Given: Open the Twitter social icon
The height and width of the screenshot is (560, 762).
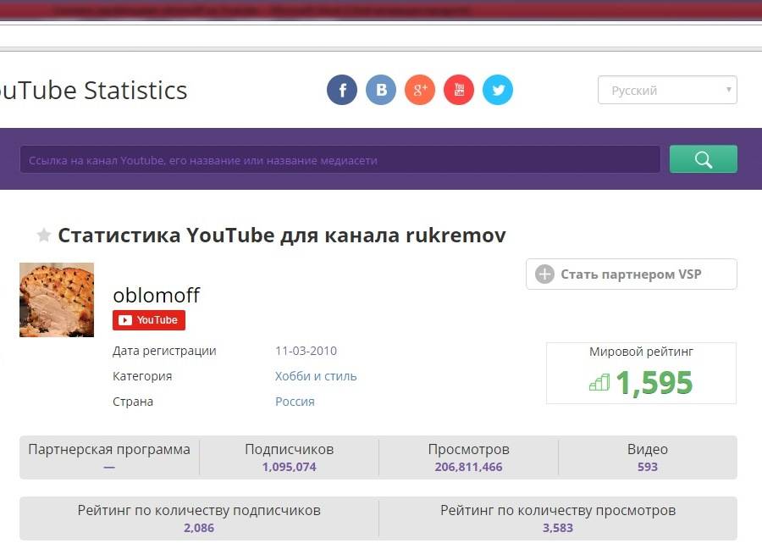Looking at the screenshot, I should pyautogui.click(x=498, y=90).
